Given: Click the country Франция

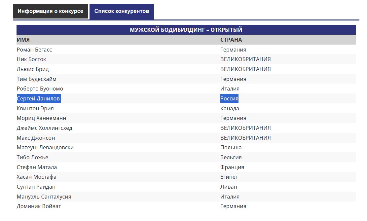Looking at the screenshot, I should click(232, 167).
